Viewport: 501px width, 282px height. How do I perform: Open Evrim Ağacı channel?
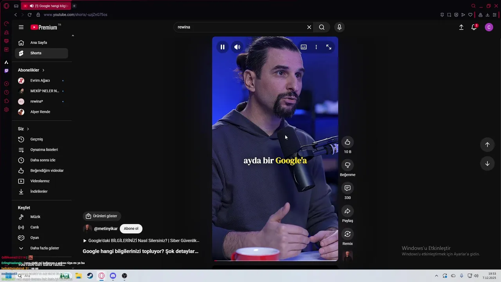coord(41,81)
